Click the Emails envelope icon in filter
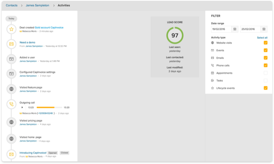 [213, 58]
